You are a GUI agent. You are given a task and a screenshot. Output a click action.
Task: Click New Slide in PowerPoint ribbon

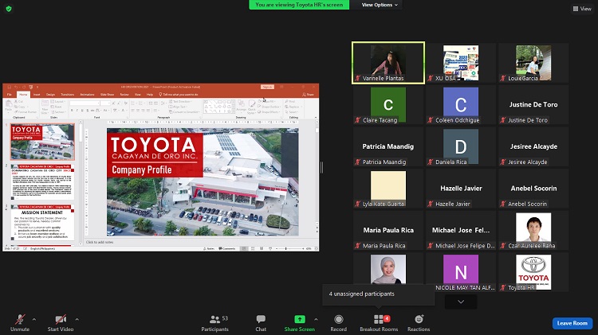[45, 106]
